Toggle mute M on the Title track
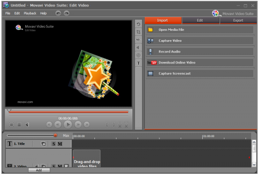 (x=60, y=144)
